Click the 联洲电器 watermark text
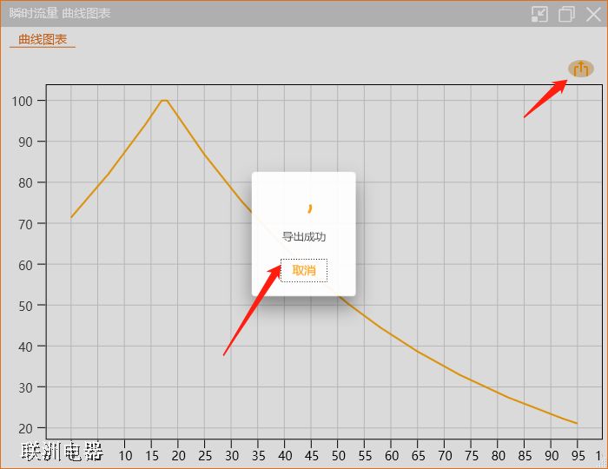This screenshot has height=469, width=608. tap(63, 452)
